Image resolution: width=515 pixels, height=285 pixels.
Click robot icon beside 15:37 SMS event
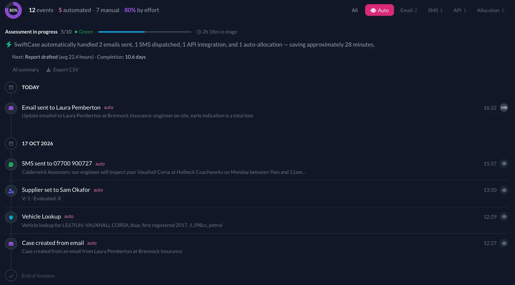504,164
